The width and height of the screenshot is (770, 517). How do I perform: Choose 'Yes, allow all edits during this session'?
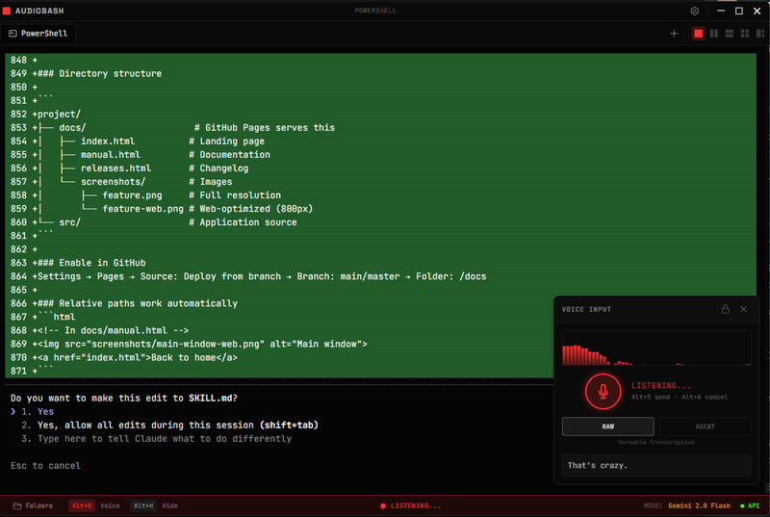tap(177, 425)
